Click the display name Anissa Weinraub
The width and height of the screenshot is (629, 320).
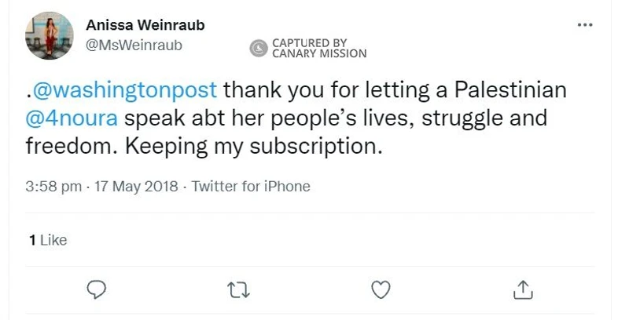(145, 26)
